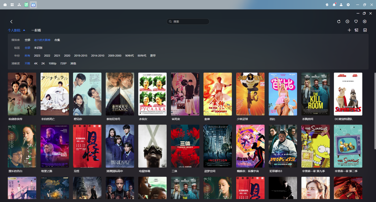
Task: Filter years 2009-2000
Action: pyautogui.click(x=115, y=56)
